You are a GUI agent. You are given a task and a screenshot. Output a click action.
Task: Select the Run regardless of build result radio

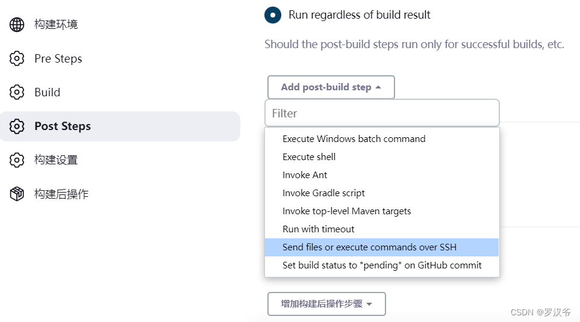272,14
